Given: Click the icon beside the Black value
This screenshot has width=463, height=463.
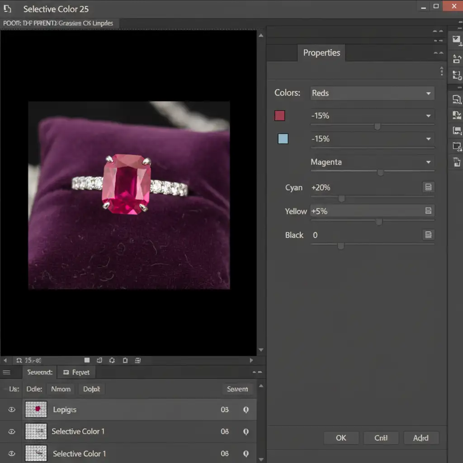Looking at the screenshot, I should click(428, 235).
